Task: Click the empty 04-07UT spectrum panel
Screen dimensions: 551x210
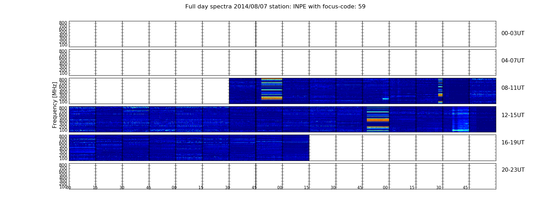Action: (x=282, y=62)
